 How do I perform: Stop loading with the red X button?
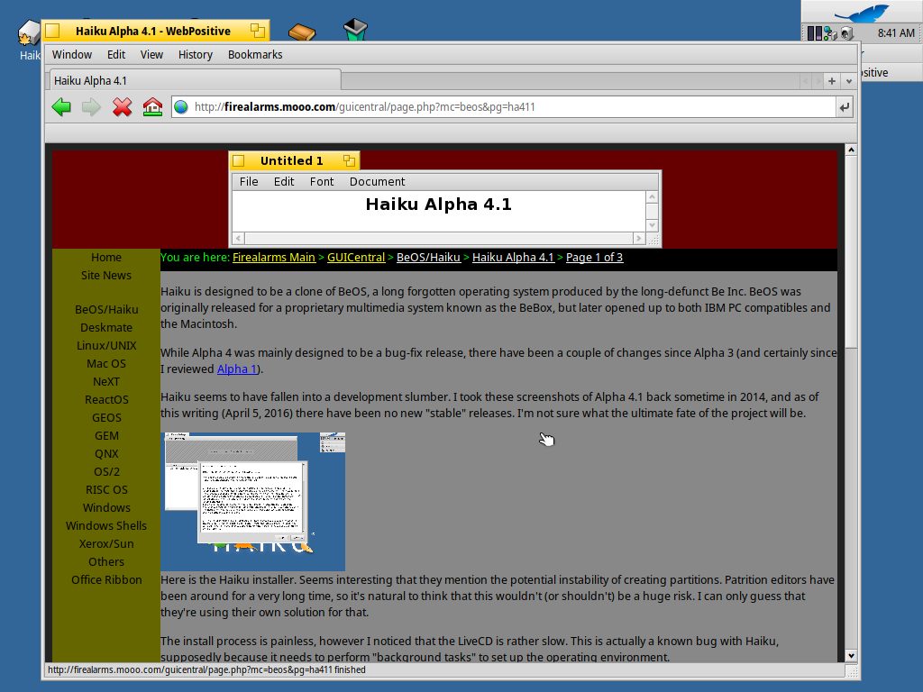click(x=122, y=107)
